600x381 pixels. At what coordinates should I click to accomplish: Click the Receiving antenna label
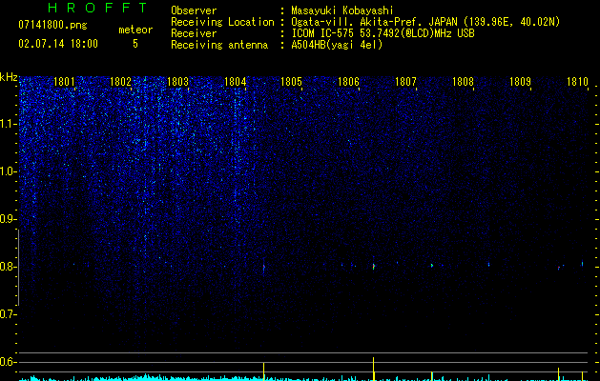pos(219,45)
